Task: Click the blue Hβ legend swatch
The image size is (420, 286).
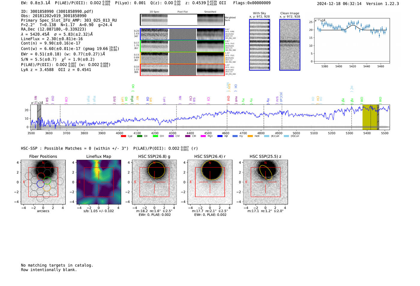Action: click(220, 136)
